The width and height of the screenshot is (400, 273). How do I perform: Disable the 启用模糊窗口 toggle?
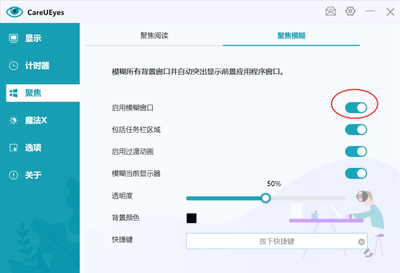tap(356, 108)
